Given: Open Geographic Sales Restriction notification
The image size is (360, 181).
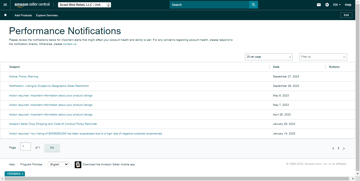Looking at the screenshot, I should coord(49,86).
